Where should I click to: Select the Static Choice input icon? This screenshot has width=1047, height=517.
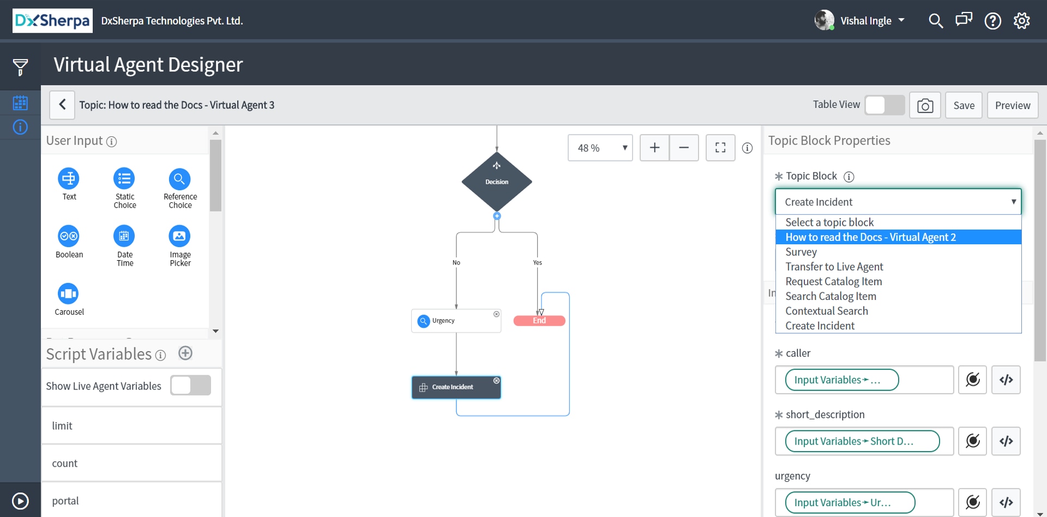[124, 178]
